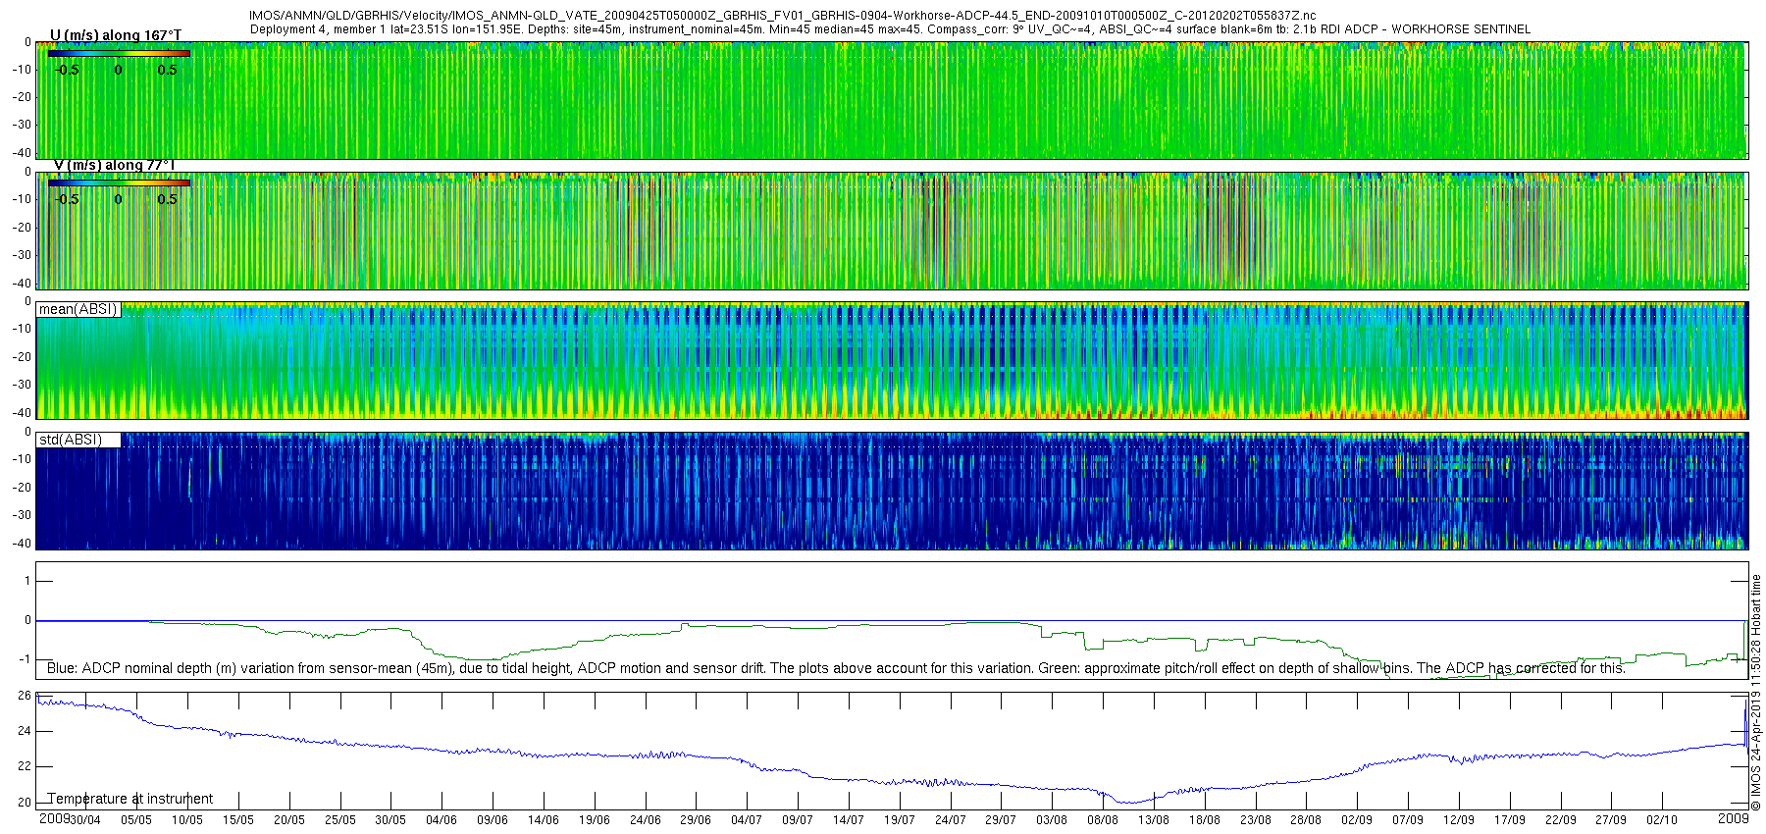
Task: Click the '30/04' date tick label
Action: pos(85,820)
